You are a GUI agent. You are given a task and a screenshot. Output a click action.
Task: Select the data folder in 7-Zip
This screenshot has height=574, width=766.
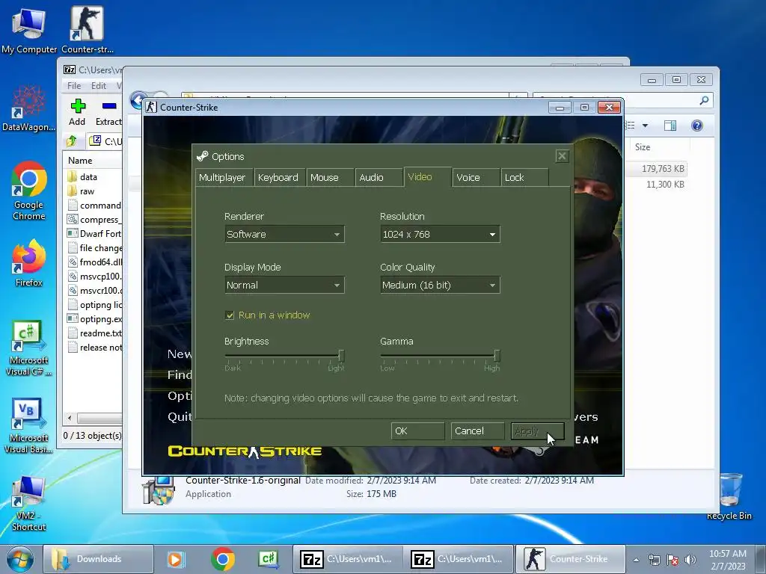88,176
